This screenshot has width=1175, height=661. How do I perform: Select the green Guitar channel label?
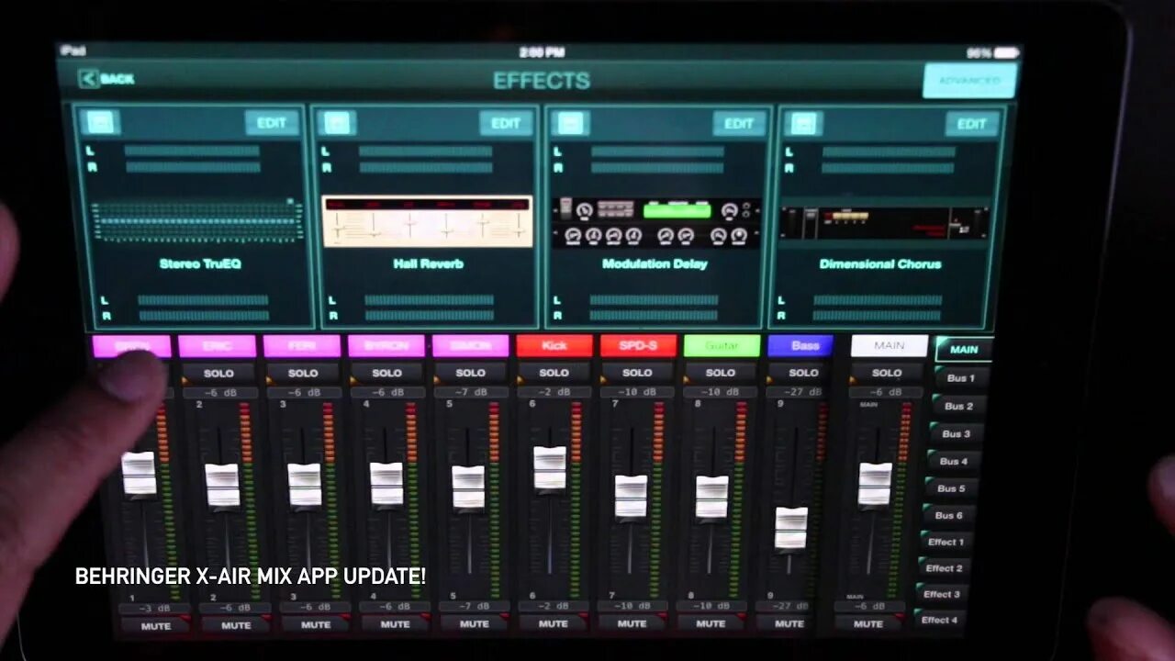[722, 346]
